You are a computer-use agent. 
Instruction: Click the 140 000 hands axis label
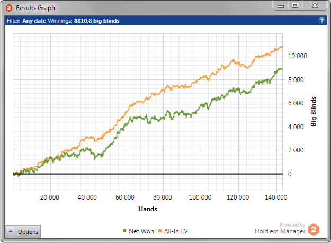coord(276,197)
